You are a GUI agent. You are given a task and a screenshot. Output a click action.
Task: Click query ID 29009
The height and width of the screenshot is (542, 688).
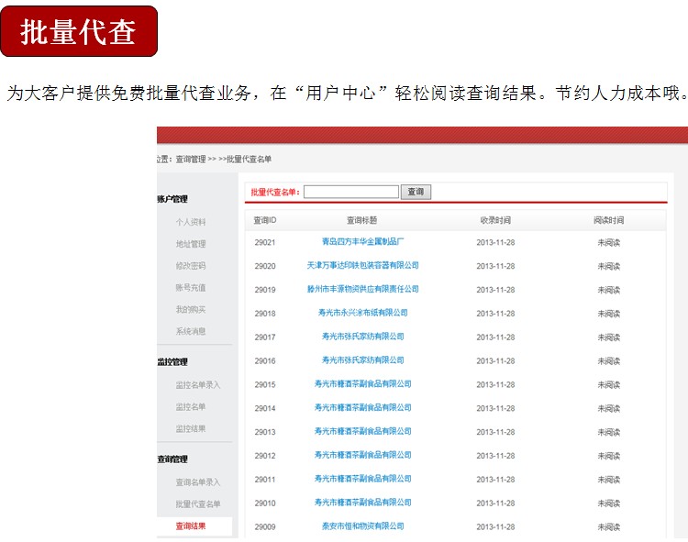tap(265, 526)
